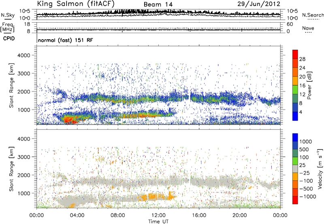The height and width of the screenshot is (224, 324).
Task: Click the "Time UT" axis title
Action: click(158, 222)
